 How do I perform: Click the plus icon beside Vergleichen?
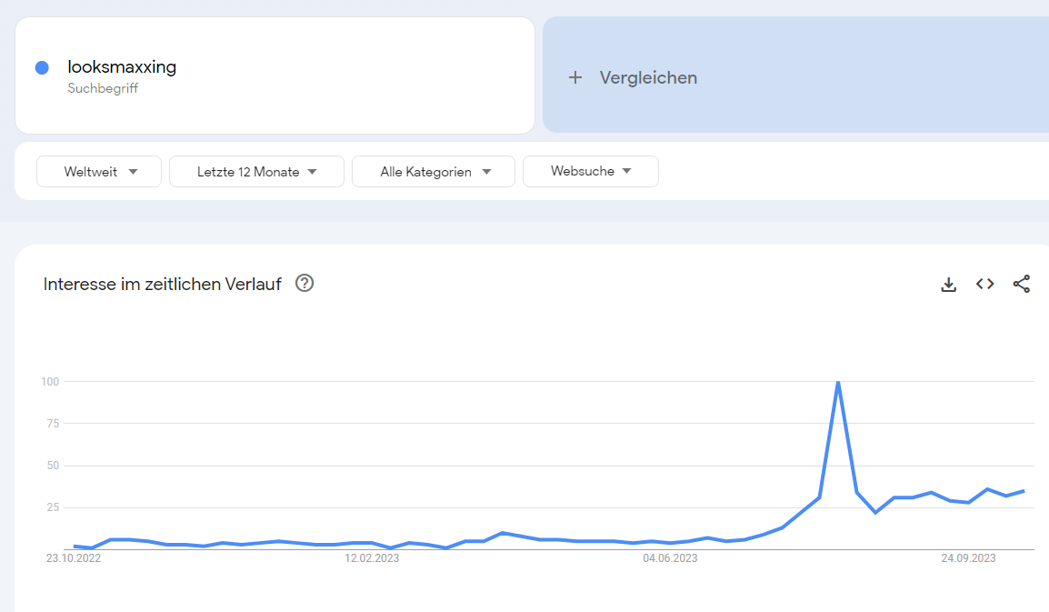575,77
